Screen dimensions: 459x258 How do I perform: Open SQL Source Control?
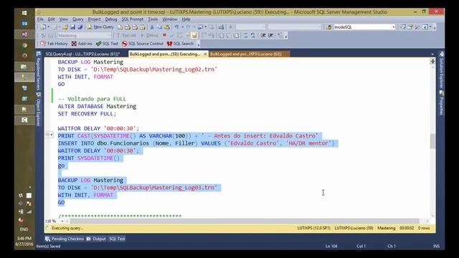143,44
